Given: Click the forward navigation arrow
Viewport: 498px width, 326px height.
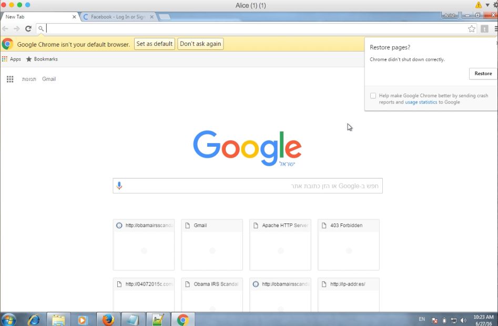Looking at the screenshot, I should pyautogui.click(x=16, y=28).
